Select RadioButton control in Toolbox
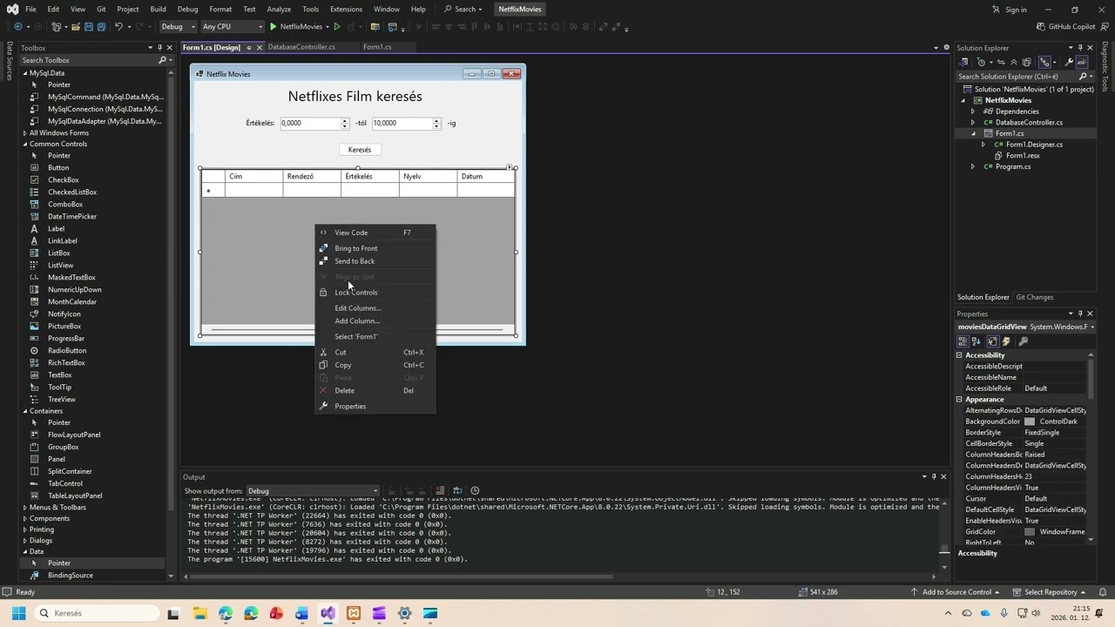The height and width of the screenshot is (627, 1115). (66, 350)
